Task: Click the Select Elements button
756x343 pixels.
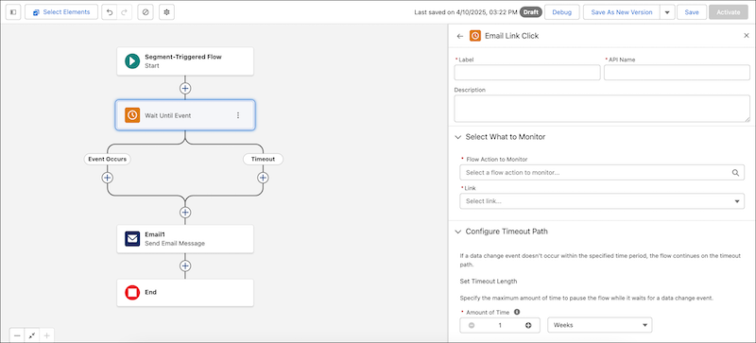Action: 61,12
